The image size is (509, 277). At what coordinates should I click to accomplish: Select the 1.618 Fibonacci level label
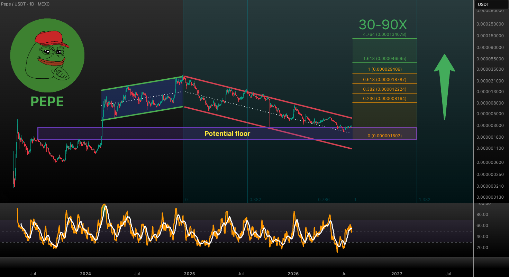point(384,59)
